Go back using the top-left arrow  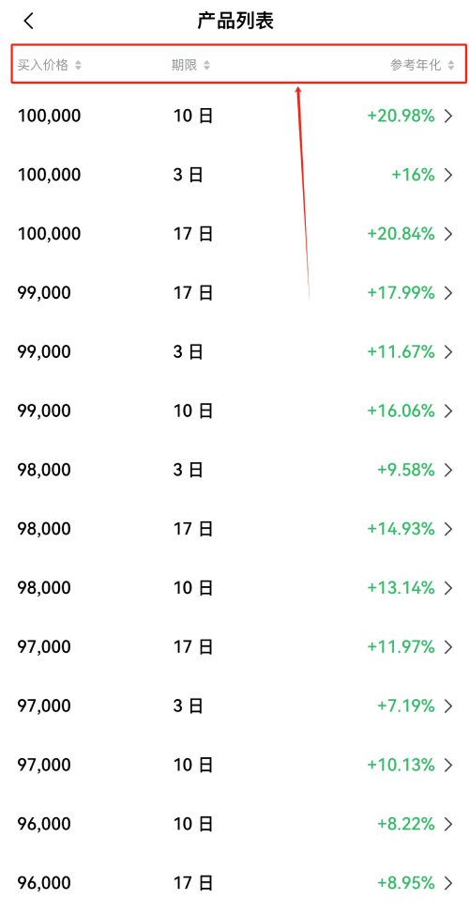coord(28,22)
